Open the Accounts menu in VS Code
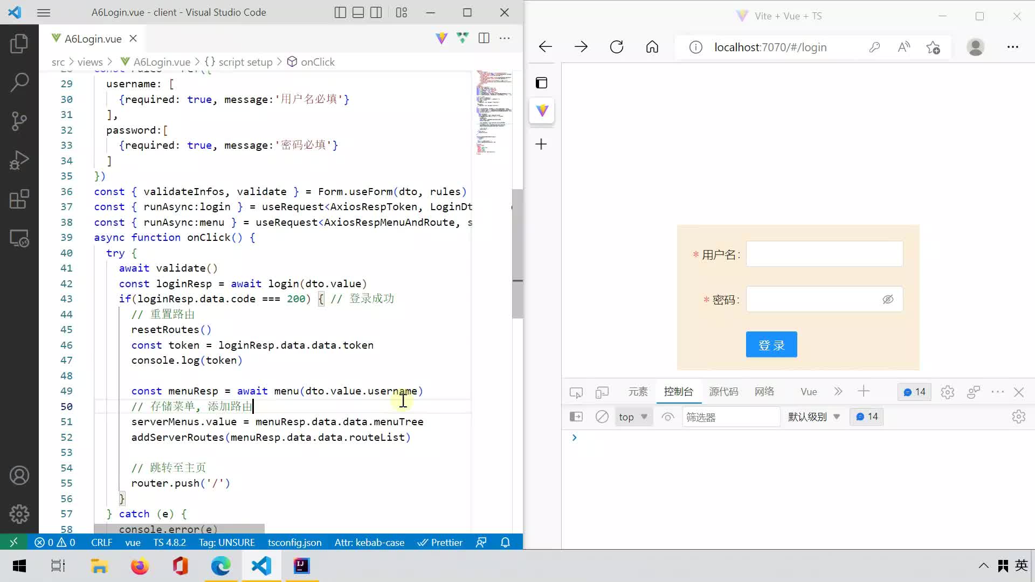 pos(19,475)
